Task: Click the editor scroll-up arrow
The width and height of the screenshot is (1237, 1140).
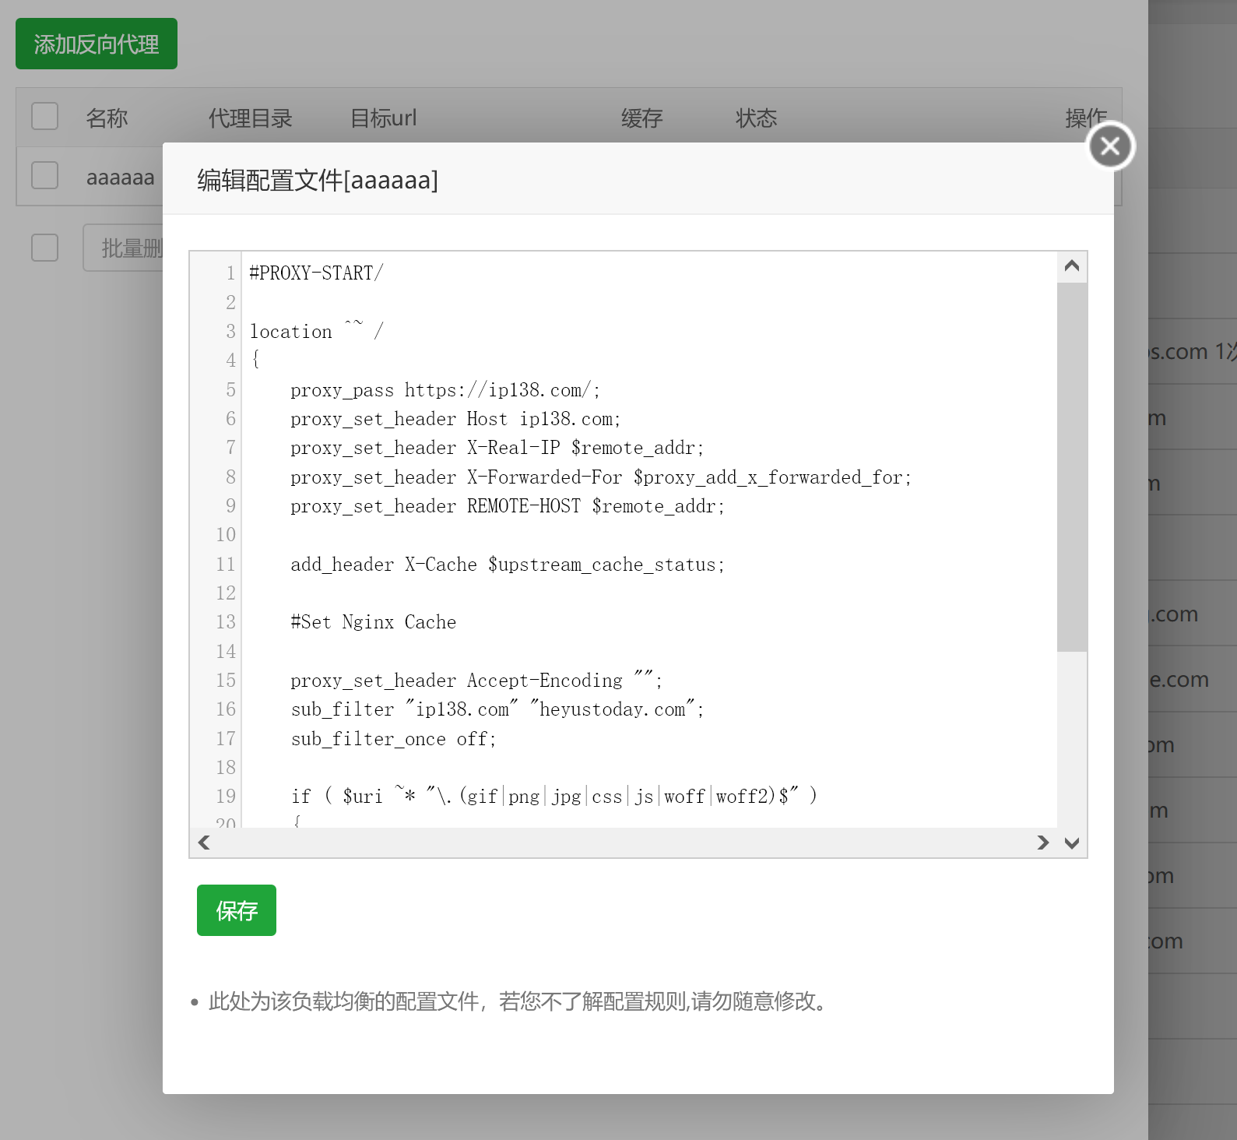Action: 1072,267
